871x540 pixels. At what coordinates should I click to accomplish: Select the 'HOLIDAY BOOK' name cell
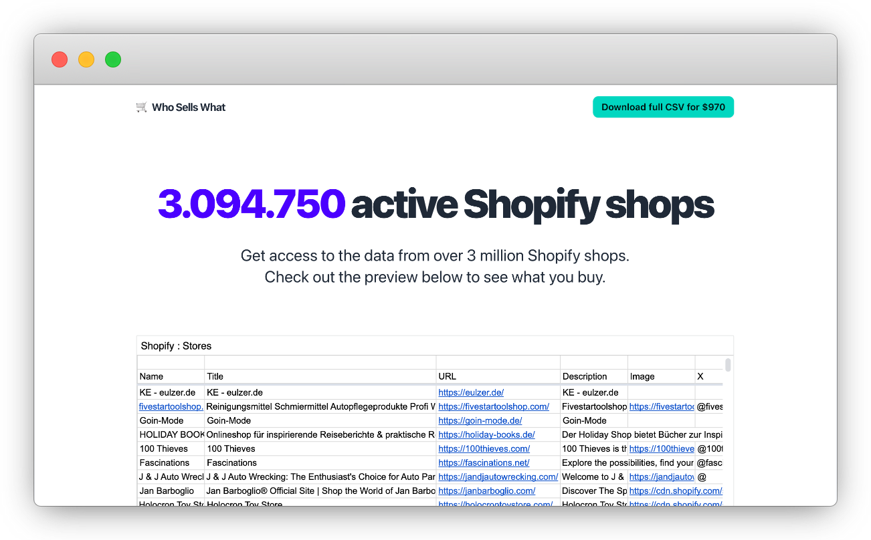(x=171, y=434)
